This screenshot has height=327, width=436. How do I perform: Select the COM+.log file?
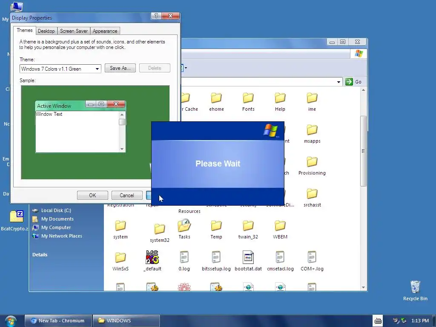point(312,262)
